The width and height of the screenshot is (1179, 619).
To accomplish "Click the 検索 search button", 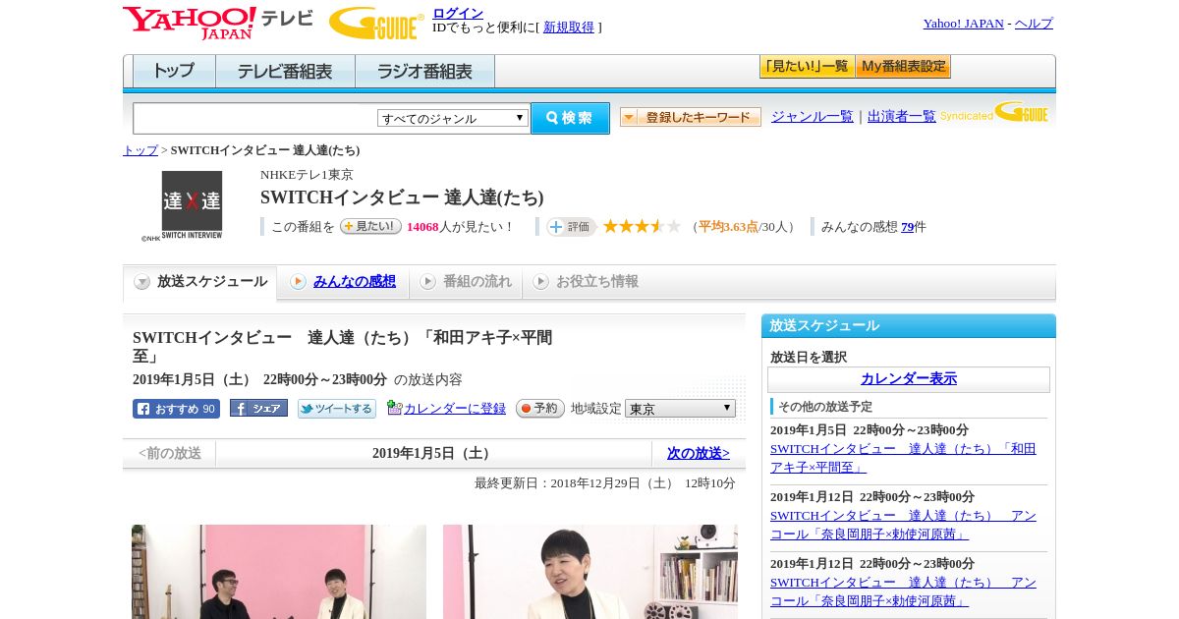I will pos(570,118).
